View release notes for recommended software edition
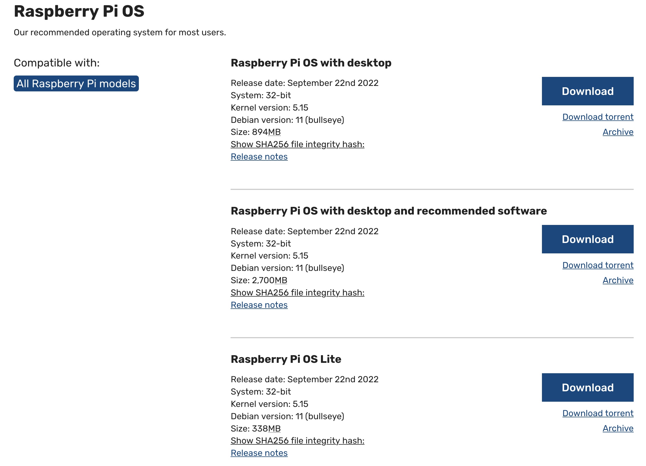646x466 pixels. (x=259, y=305)
